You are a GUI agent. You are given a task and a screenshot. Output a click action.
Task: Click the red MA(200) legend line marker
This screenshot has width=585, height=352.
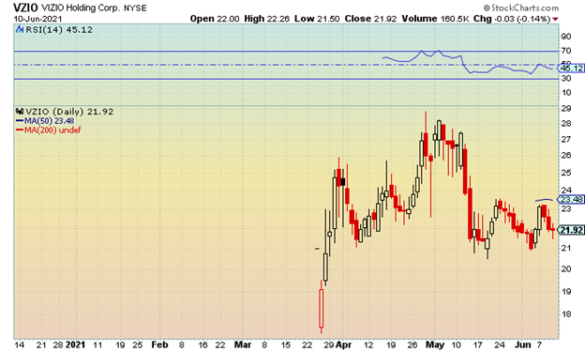(20, 130)
